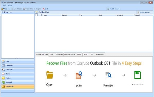Click the Export toolbar button
Viewport: 154px width, 97px height.
38,9
